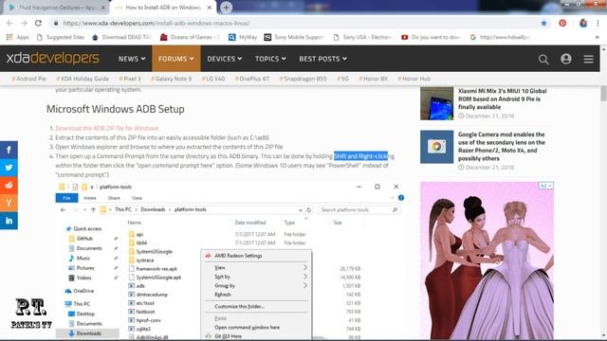Image resolution: width=607 pixels, height=341 pixels.
Task: Expand the TOPICS dropdown menu
Action: 270,59
